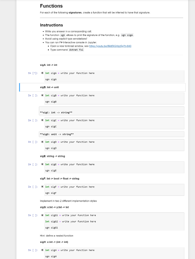Run the sigB code cell
Viewport: 195px width, 259px height.
point(42,95)
